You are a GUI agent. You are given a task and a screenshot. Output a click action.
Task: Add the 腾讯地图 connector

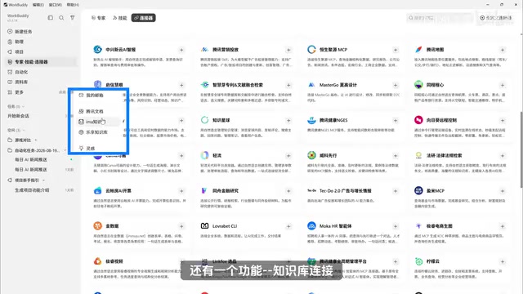[x=503, y=50]
